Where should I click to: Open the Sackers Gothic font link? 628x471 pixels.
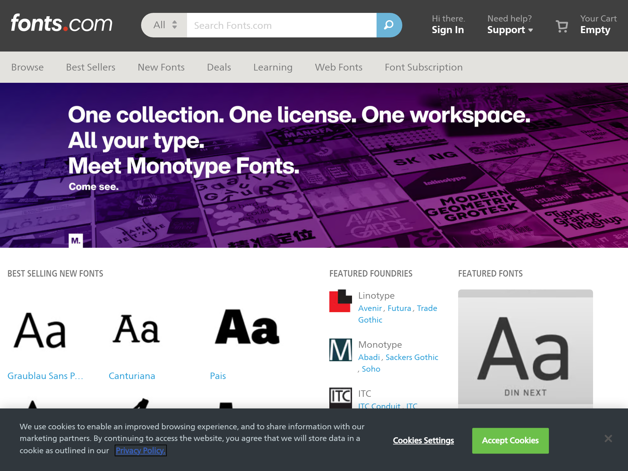pos(412,357)
